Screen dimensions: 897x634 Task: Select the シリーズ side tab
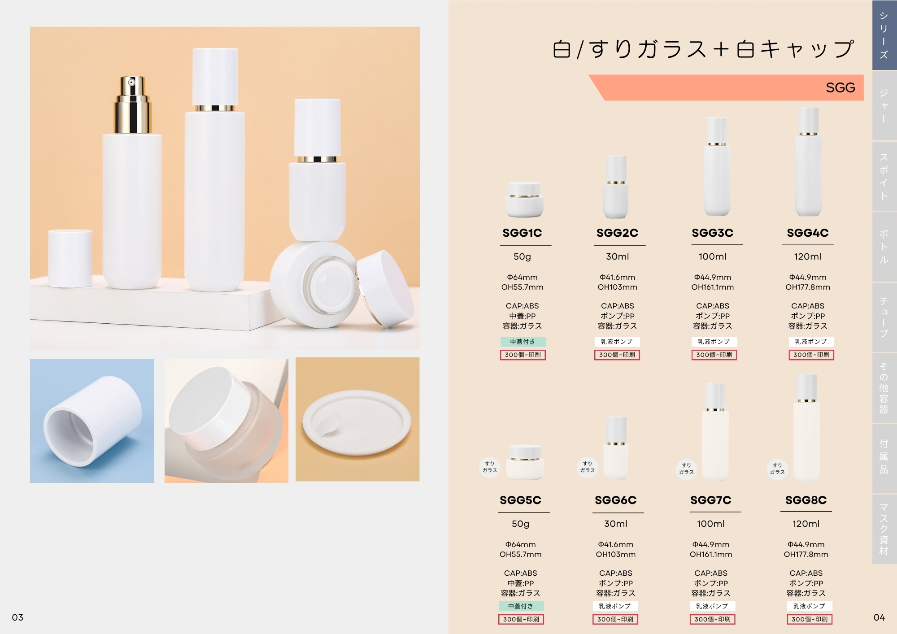884,35
